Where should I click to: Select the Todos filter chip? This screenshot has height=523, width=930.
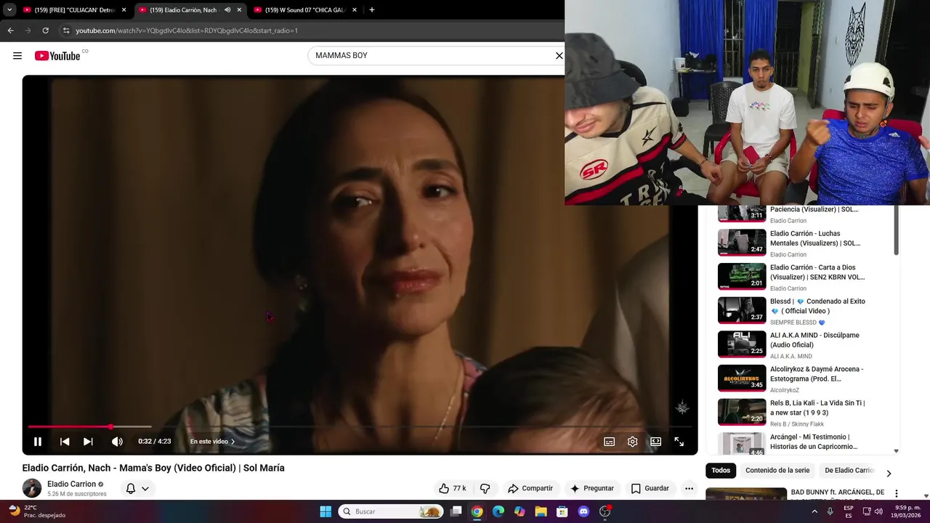tap(721, 471)
